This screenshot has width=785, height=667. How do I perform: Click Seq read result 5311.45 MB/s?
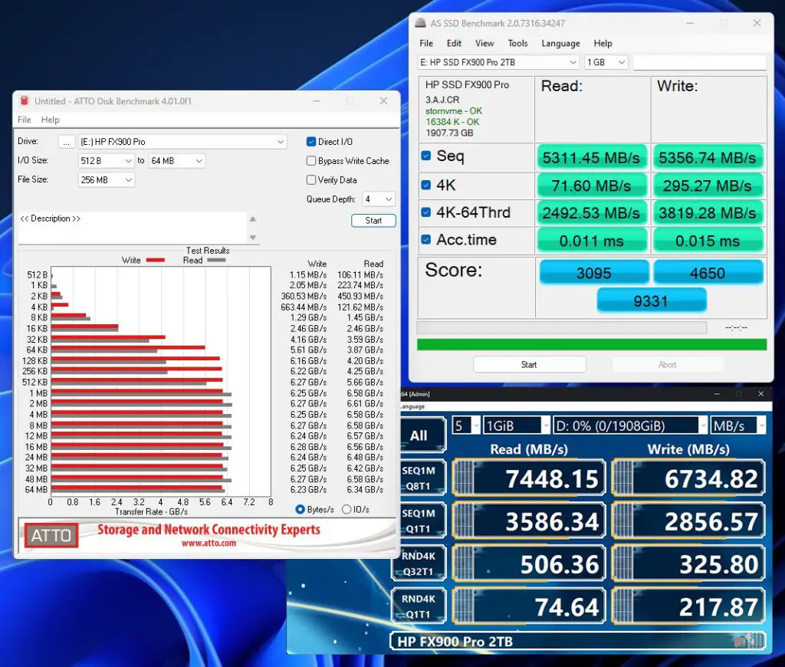tap(591, 158)
